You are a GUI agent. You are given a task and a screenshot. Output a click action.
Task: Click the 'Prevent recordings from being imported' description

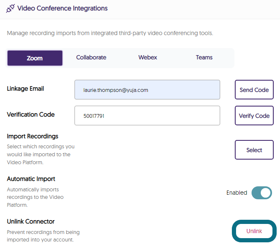(x=43, y=236)
